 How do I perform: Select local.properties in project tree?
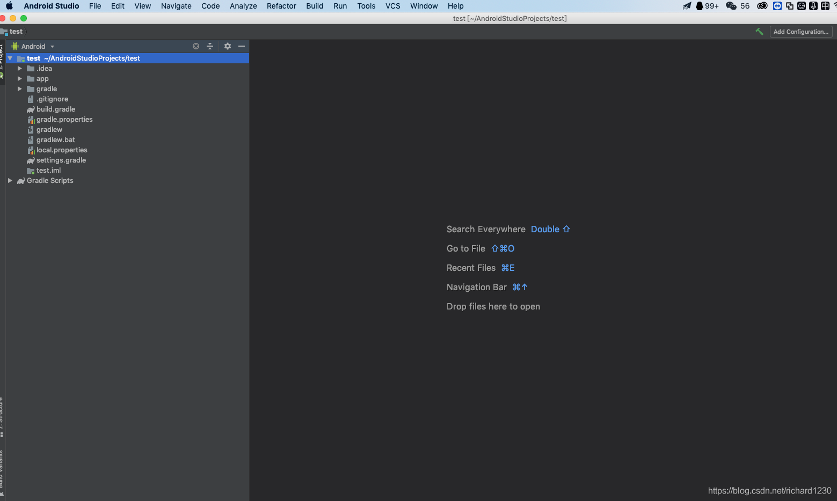(62, 150)
